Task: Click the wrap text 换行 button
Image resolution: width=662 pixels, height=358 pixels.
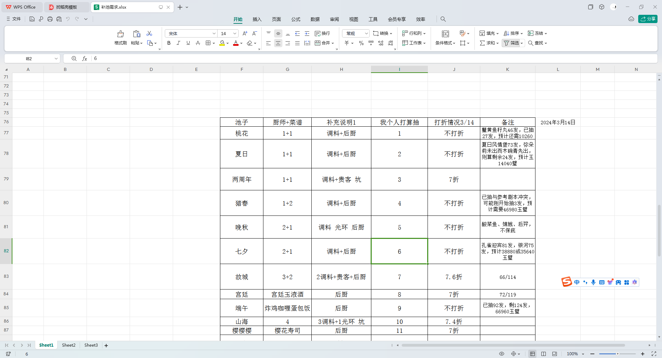Action: point(322,33)
